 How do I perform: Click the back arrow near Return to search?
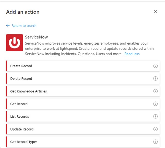tap(8, 26)
